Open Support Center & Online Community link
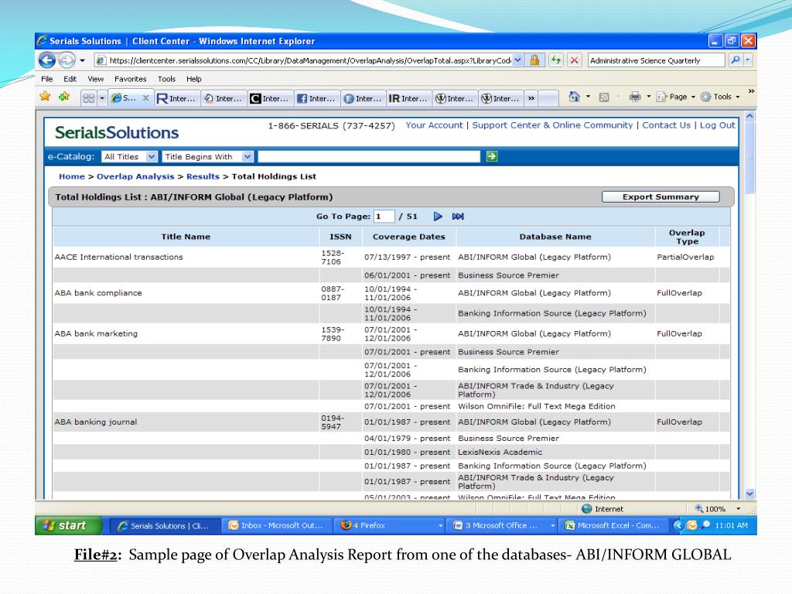792x594 pixels. pos(552,125)
